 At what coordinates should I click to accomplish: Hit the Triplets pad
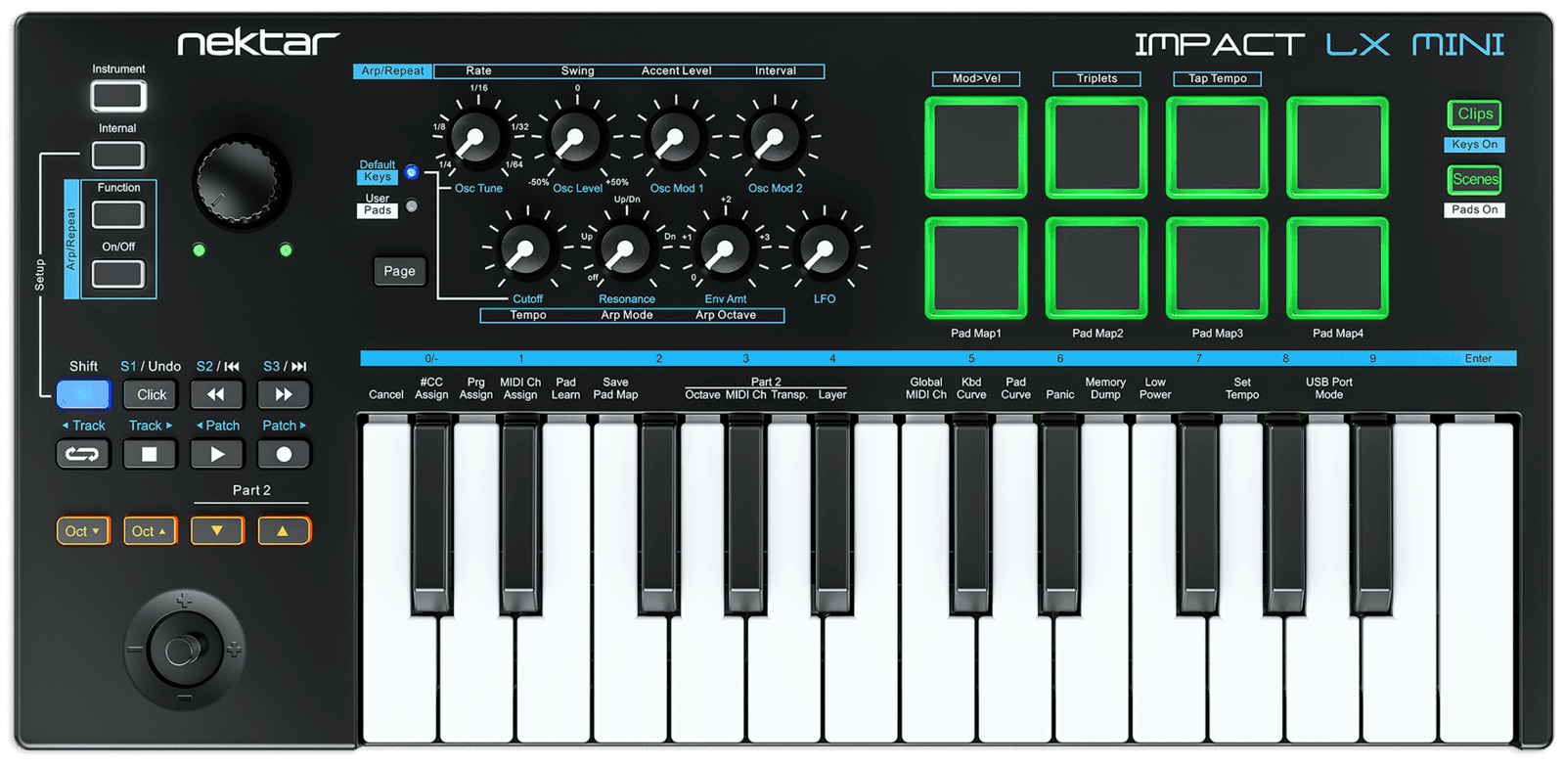click(1096, 148)
